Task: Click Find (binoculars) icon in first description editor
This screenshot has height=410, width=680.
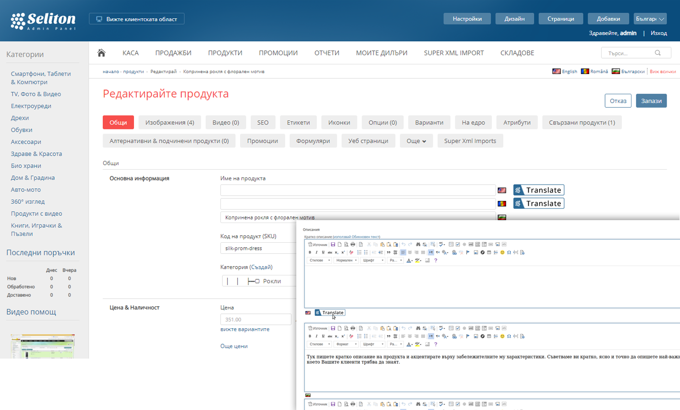Action: [418, 245]
